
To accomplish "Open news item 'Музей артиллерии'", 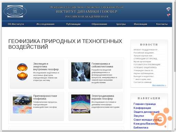I will [x=142, y=62].
